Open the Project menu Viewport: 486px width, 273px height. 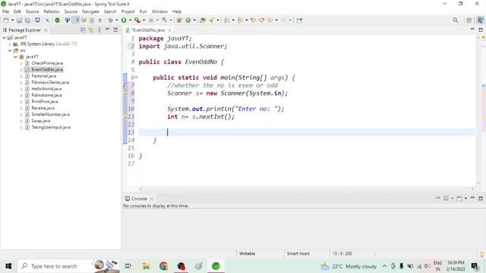[128, 11]
